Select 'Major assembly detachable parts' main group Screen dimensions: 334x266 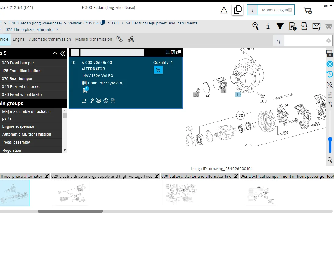pyautogui.click(x=31, y=115)
